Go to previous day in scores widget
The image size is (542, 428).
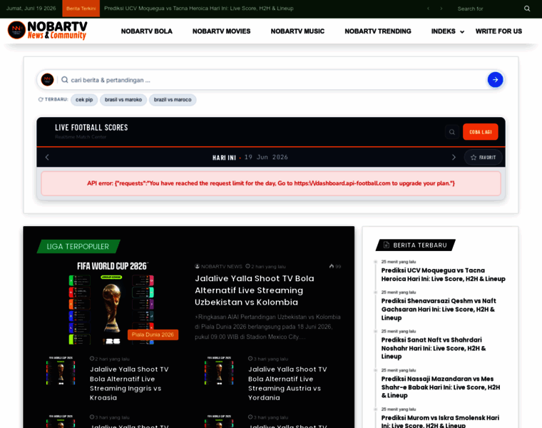(47, 158)
